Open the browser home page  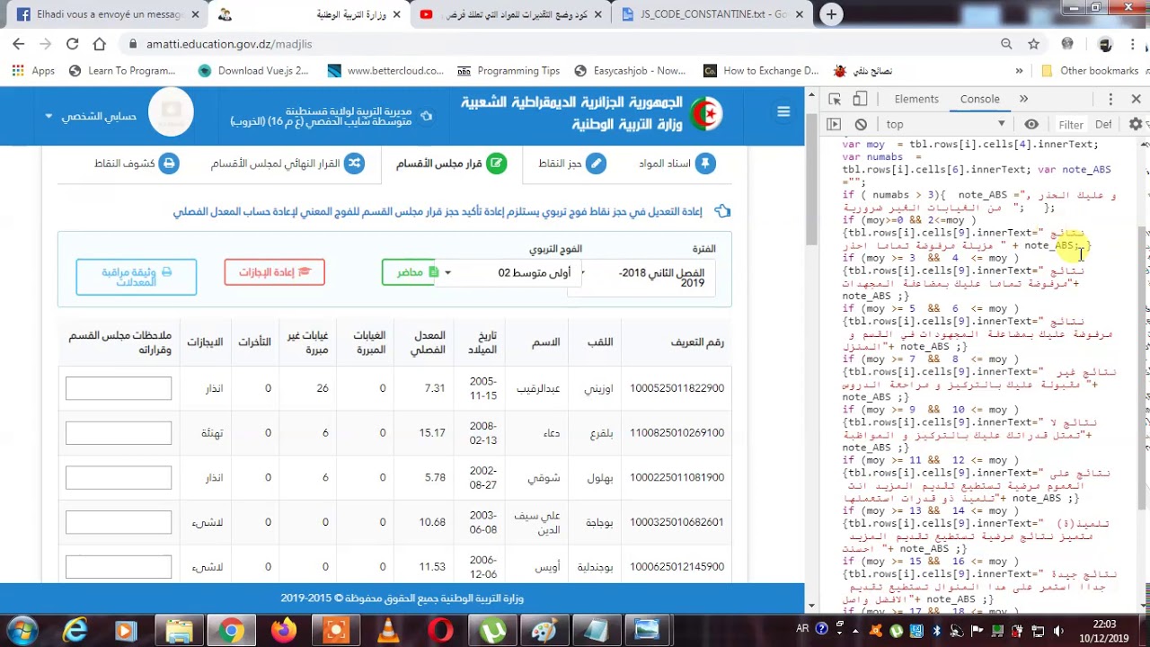pos(99,43)
